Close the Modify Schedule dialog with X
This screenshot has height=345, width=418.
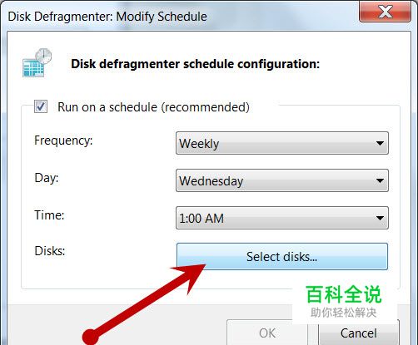pos(385,12)
